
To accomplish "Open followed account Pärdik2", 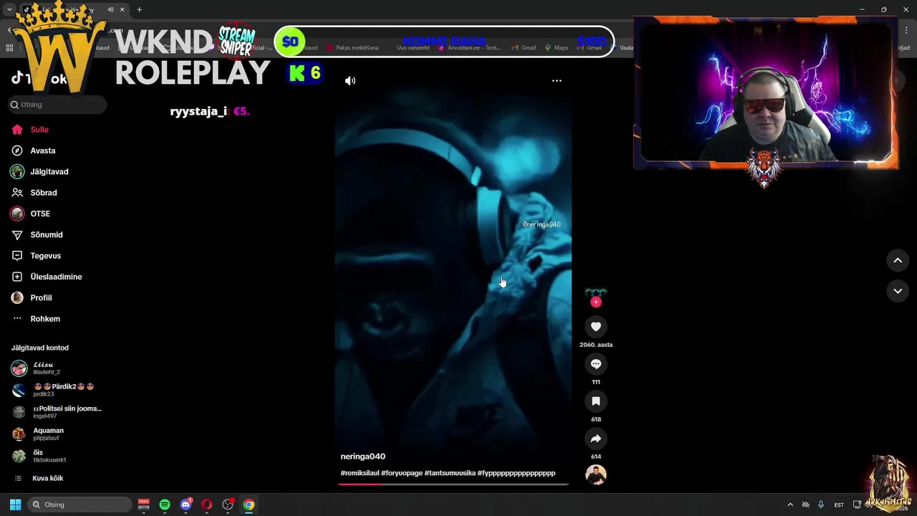I will 56,390.
